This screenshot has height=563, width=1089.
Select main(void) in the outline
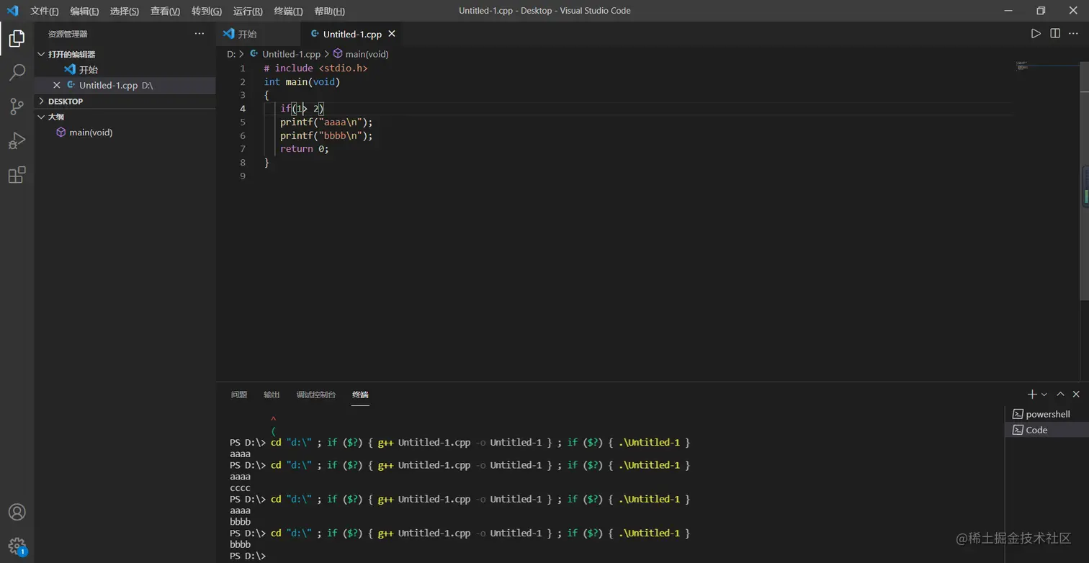tap(91, 132)
